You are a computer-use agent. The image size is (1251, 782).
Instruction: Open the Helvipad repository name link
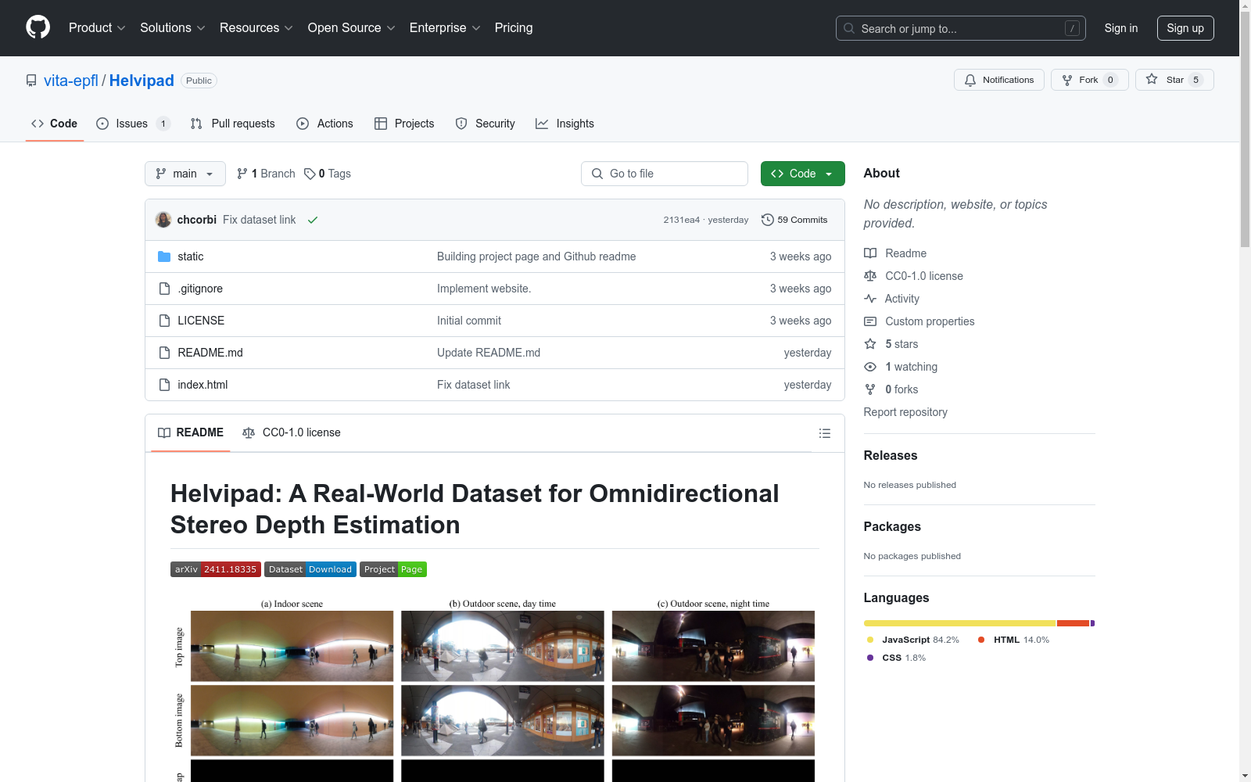[142, 81]
